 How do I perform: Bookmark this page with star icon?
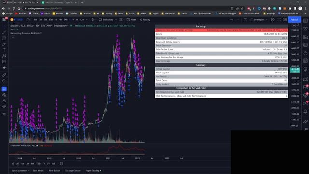click(x=242, y=9)
